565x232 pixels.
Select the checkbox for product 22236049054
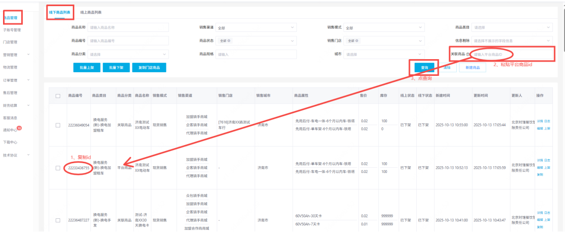tap(58, 125)
